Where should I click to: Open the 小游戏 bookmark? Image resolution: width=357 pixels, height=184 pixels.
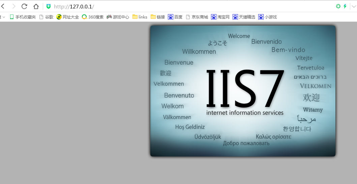(x=268, y=17)
